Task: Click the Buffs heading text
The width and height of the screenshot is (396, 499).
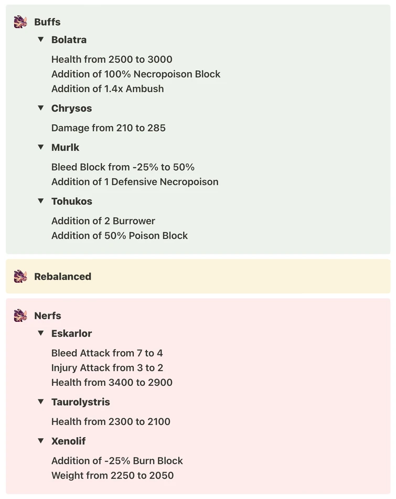Action: pos(47,22)
